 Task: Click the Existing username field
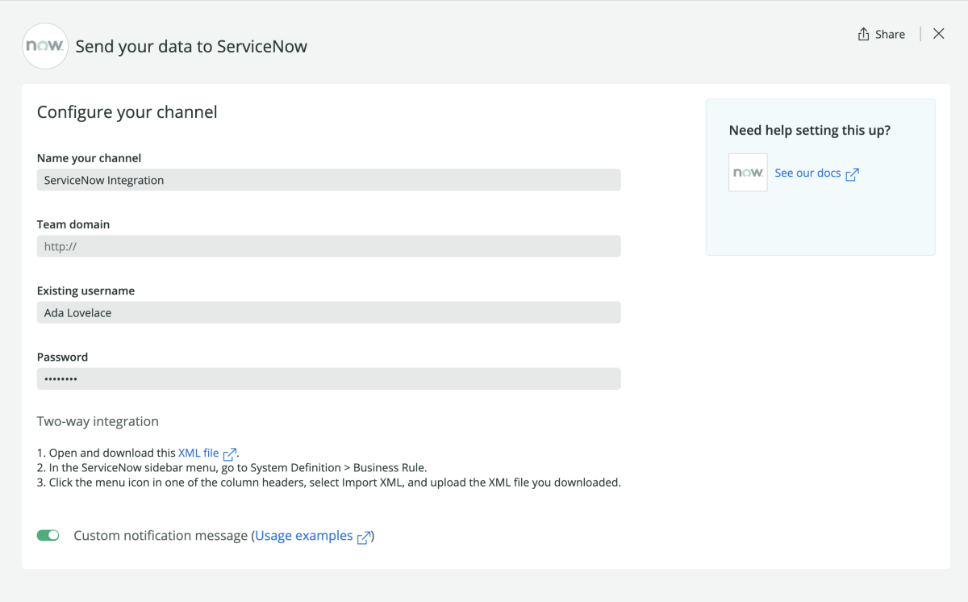(x=329, y=312)
